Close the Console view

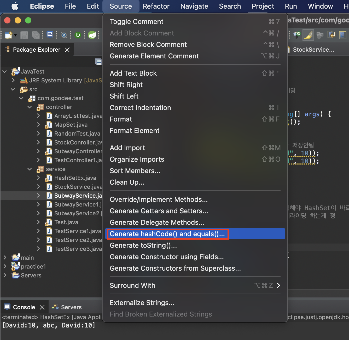[42, 307]
